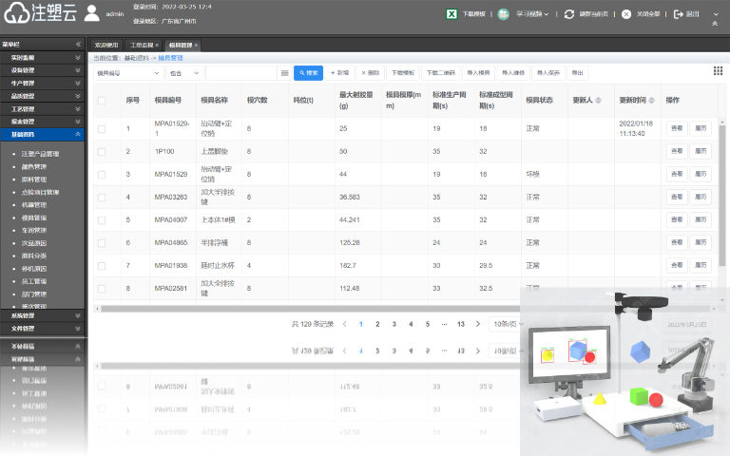Image resolution: width=730 pixels, height=456 pixels.
Task: Collapse the left menu bar with double chevron
Action: click(78, 44)
